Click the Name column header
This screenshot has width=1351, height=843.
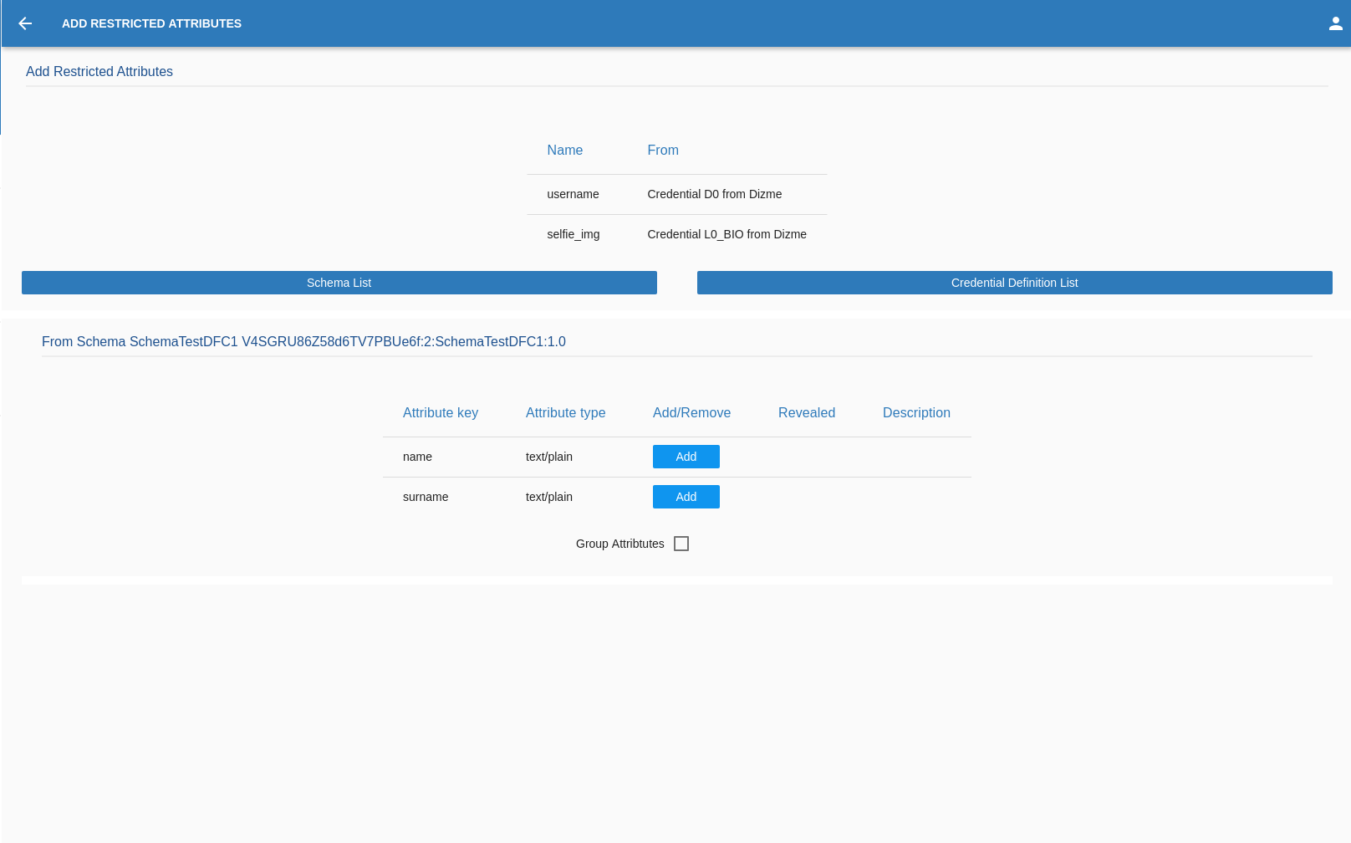point(565,151)
